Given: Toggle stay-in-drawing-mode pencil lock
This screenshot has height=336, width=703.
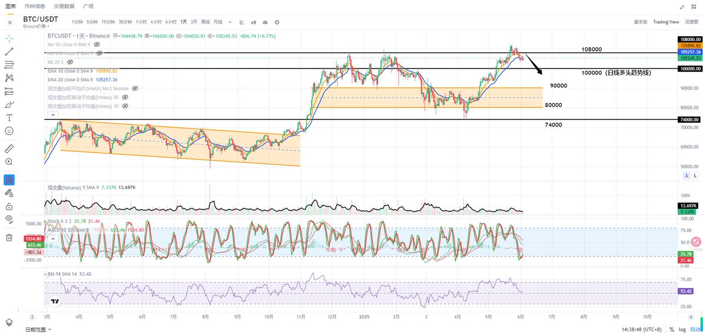Looking at the screenshot, I should click(x=9, y=193).
